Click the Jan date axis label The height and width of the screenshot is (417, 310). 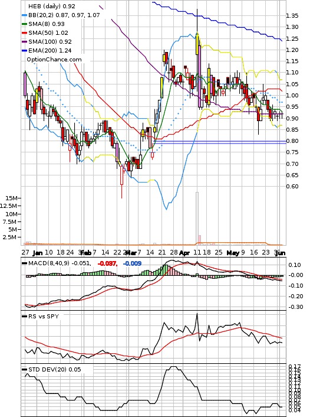[x=38, y=253]
